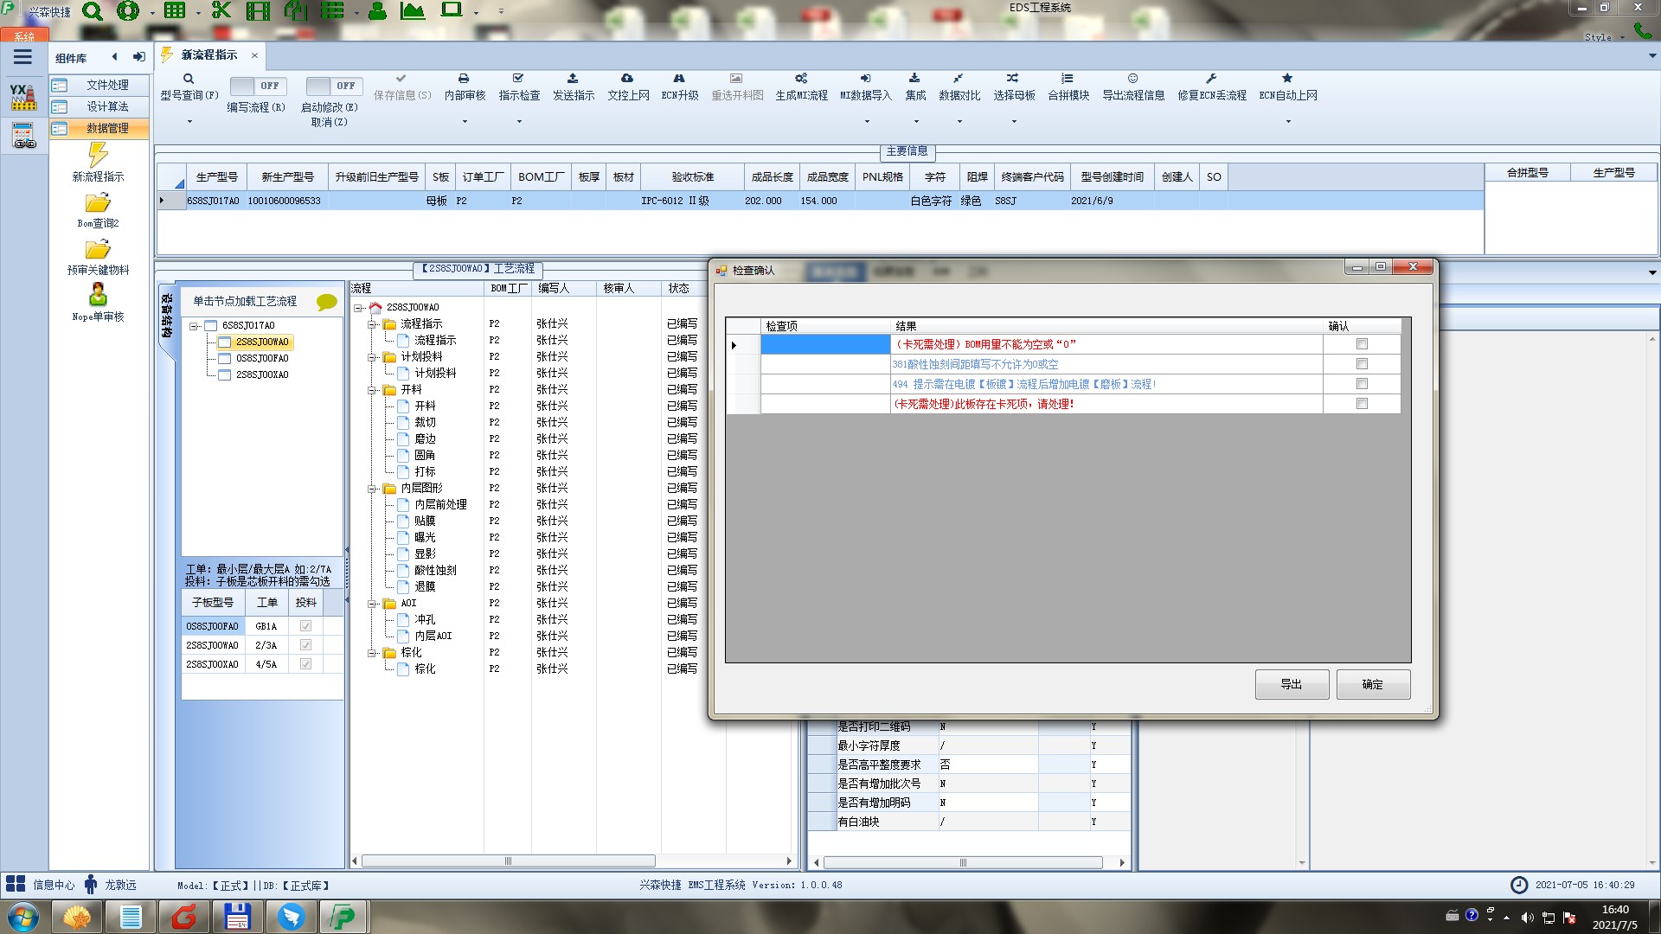Check confirm box for BOM用量 row
The height and width of the screenshot is (934, 1661).
1362,344
